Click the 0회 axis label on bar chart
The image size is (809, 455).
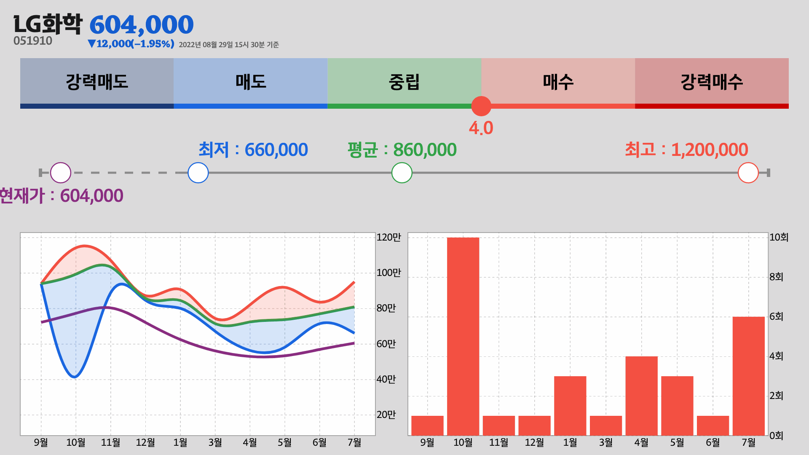click(x=777, y=435)
